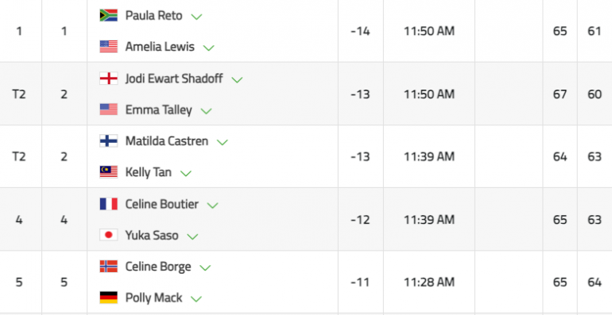Expand Jodi Ewart Shadoff's green chevron
The width and height of the screenshot is (612, 315).
[x=237, y=80]
